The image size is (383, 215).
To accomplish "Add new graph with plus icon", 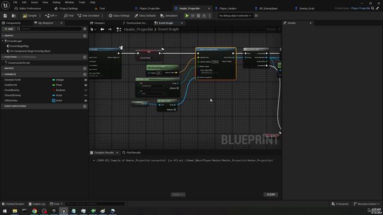I will (85, 36).
